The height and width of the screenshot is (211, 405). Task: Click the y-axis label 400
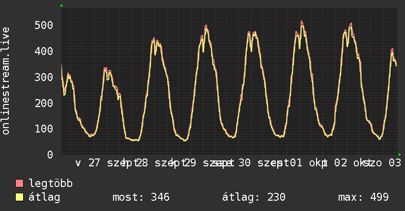point(44,51)
